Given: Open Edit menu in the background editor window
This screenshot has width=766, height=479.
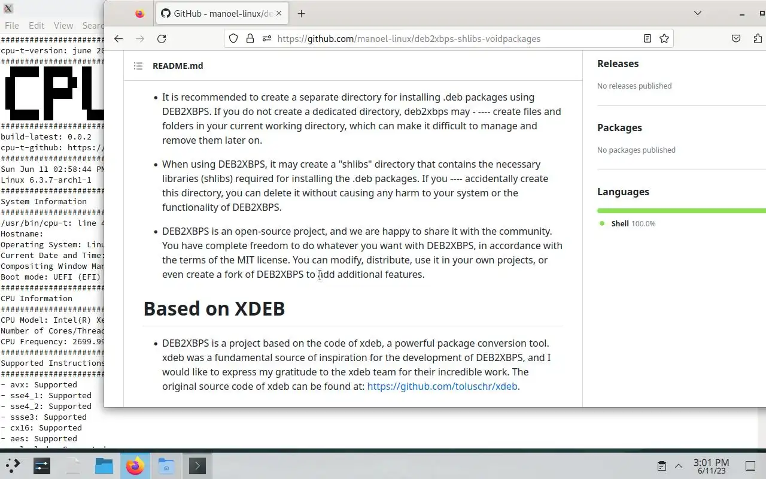Looking at the screenshot, I should tap(37, 26).
